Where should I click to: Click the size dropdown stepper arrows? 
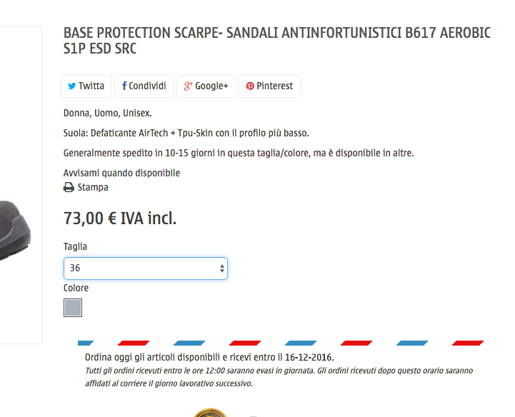[222, 268]
